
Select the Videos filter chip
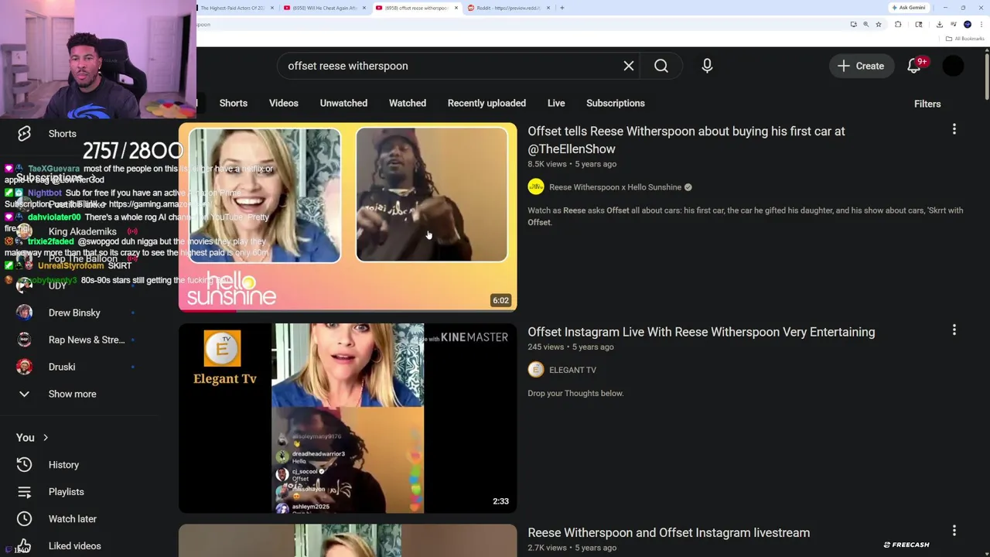pos(284,103)
